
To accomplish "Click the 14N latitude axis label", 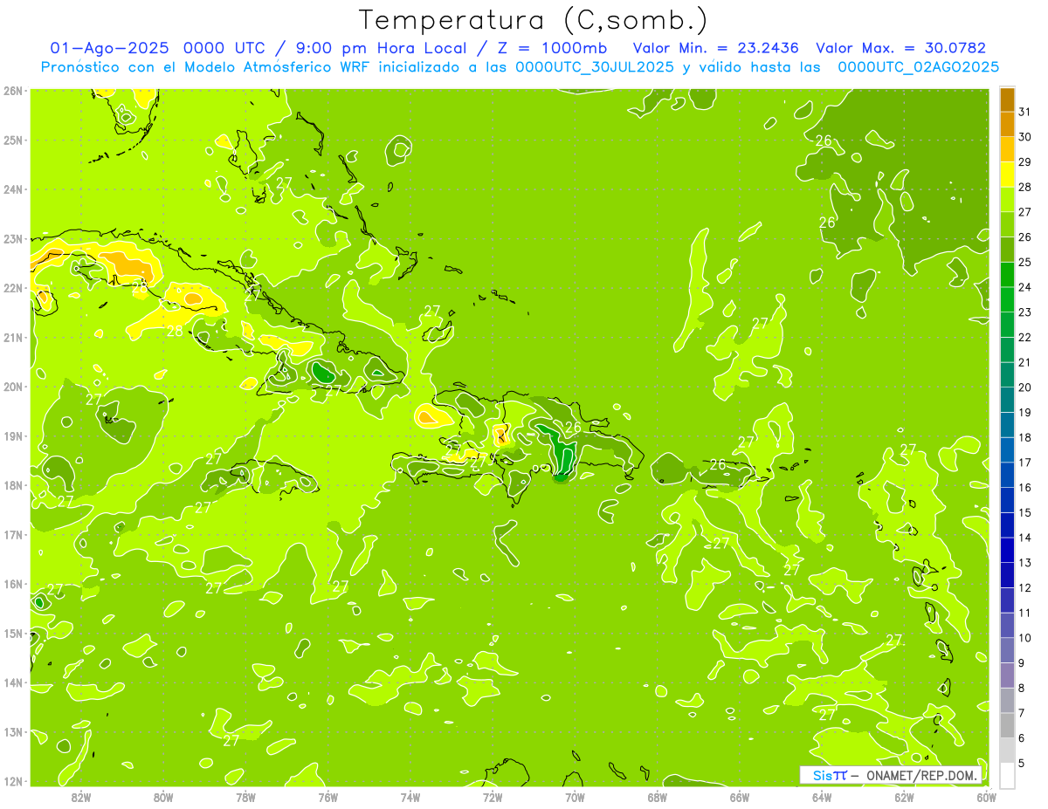I will (x=13, y=682).
